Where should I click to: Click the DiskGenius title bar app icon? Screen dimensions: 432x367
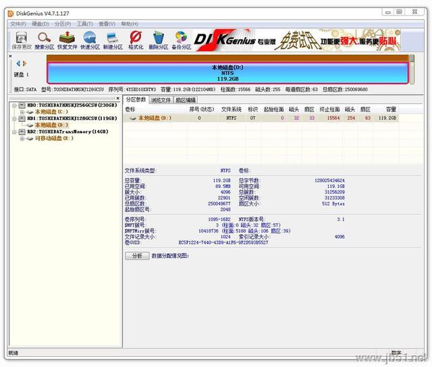tap(11, 13)
